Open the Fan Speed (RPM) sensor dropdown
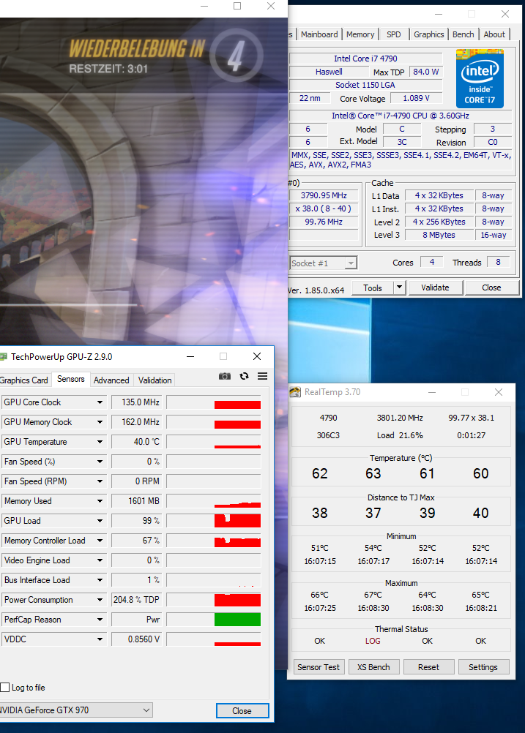 (x=100, y=481)
